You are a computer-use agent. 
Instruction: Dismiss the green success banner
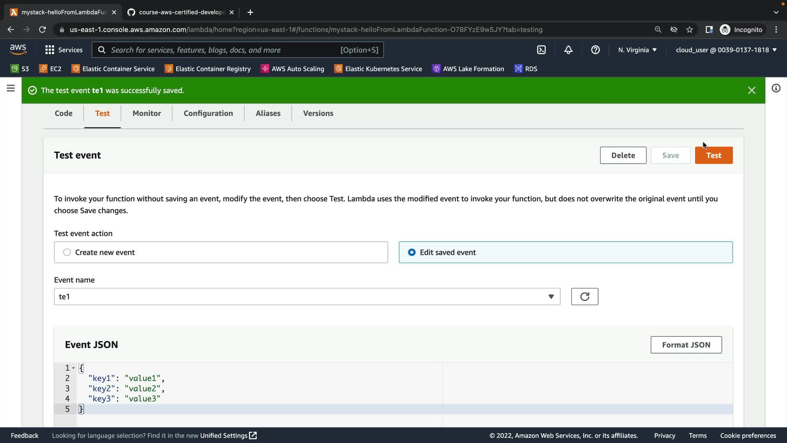pos(751,90)
